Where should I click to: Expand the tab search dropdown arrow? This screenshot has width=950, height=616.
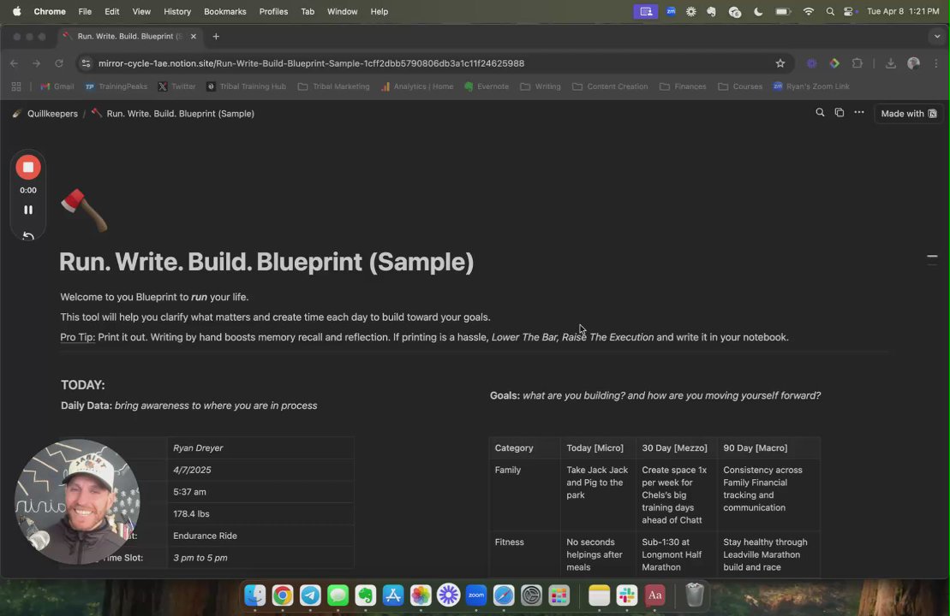tap(936, 36)
